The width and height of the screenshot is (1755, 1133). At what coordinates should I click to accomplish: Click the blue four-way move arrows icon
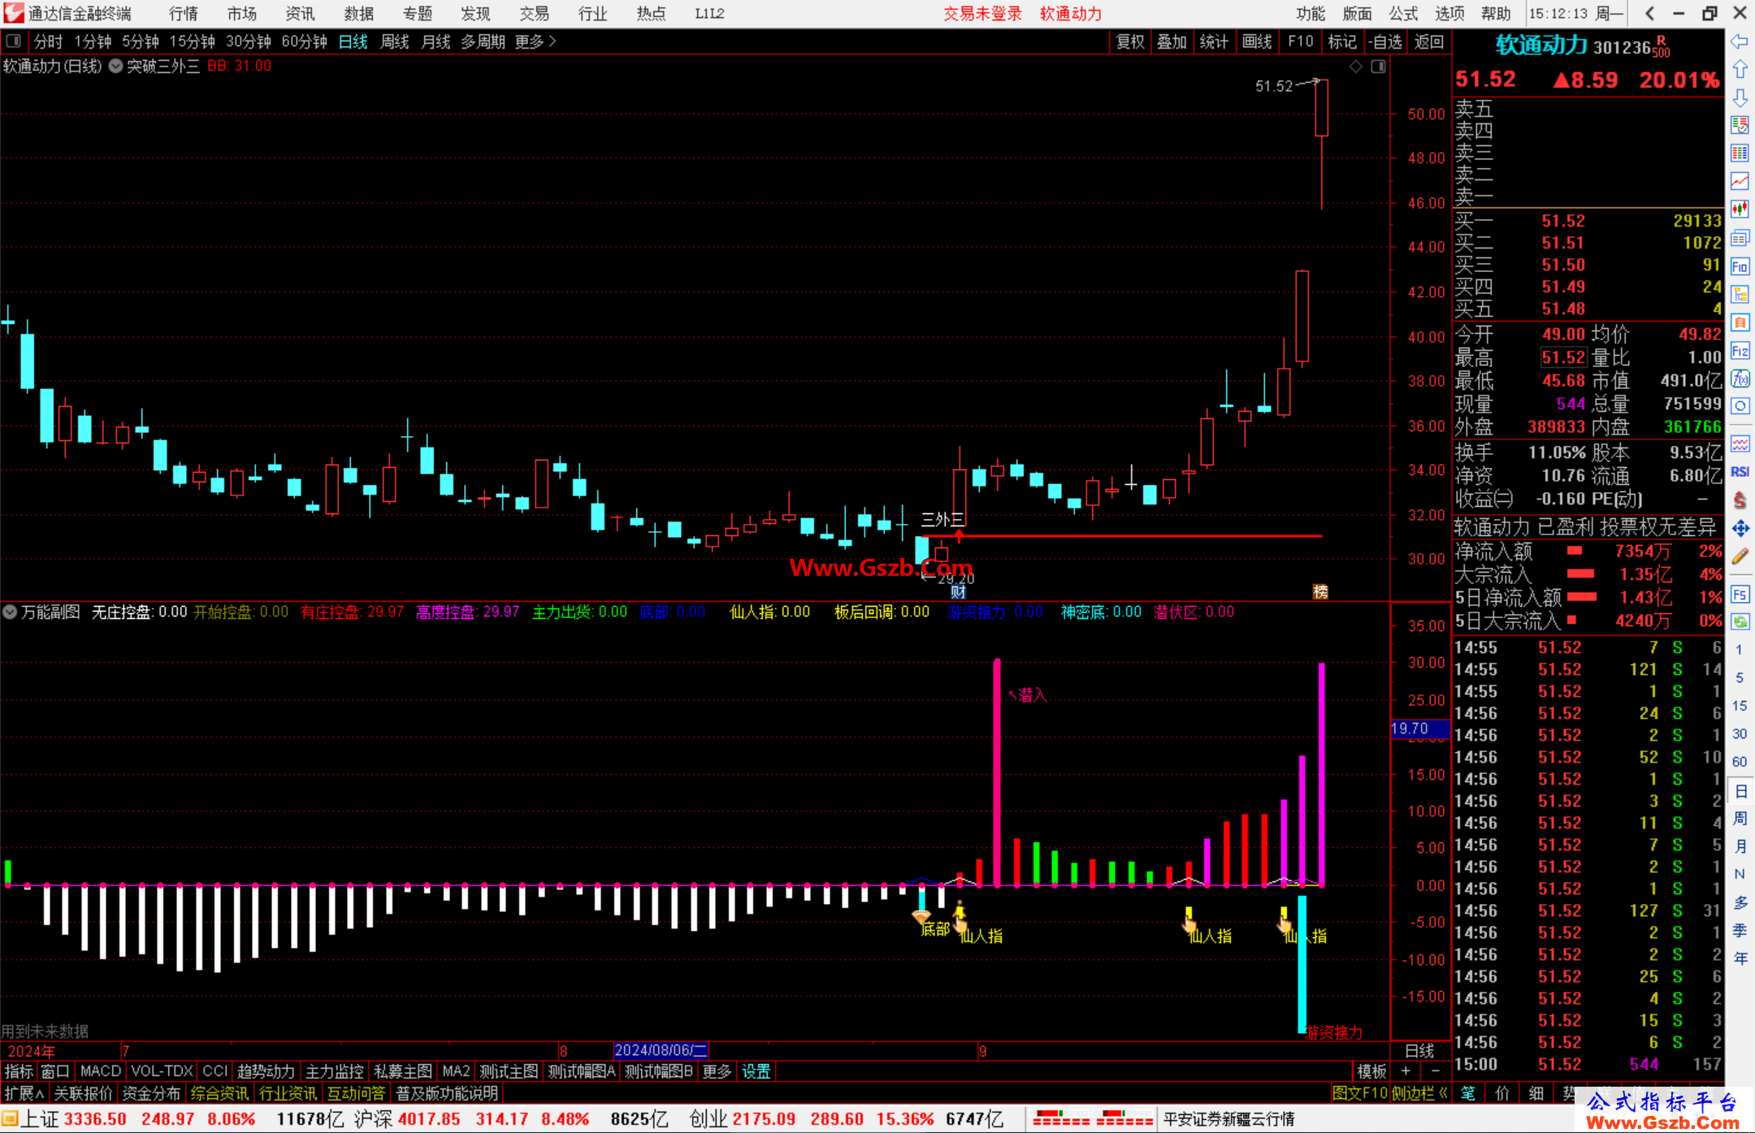pyautogui.click(x=1740, y=529)
